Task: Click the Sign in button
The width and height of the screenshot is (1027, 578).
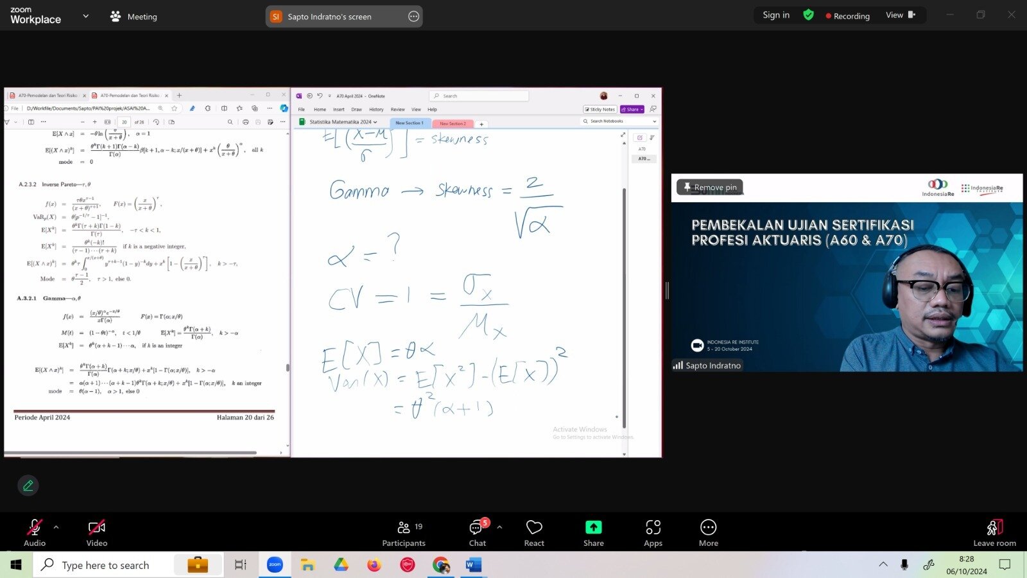Action: (x=776, y=15)
